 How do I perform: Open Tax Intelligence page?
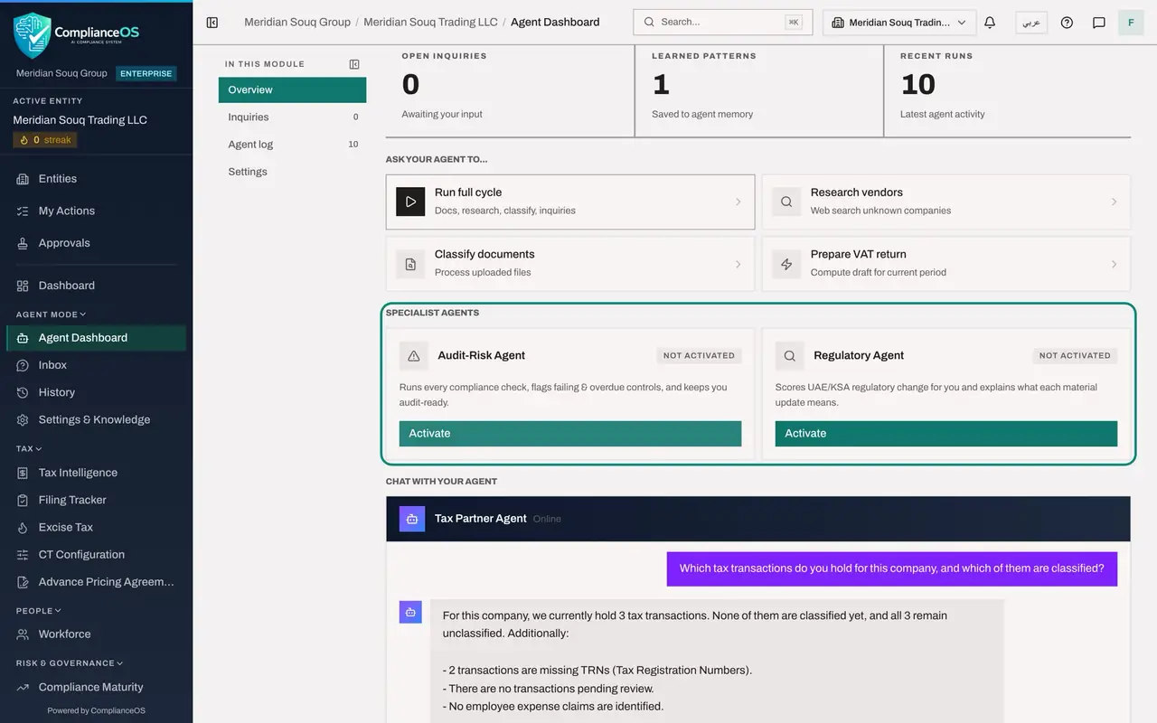coord(96,473)
